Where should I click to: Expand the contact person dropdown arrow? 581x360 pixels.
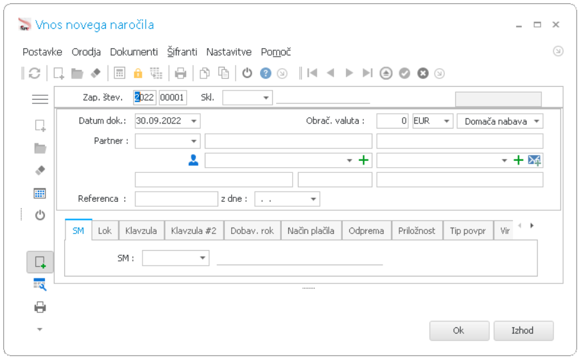point(349,160)
